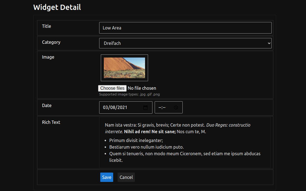Open the calendar picker in Date field

(146, 108)
